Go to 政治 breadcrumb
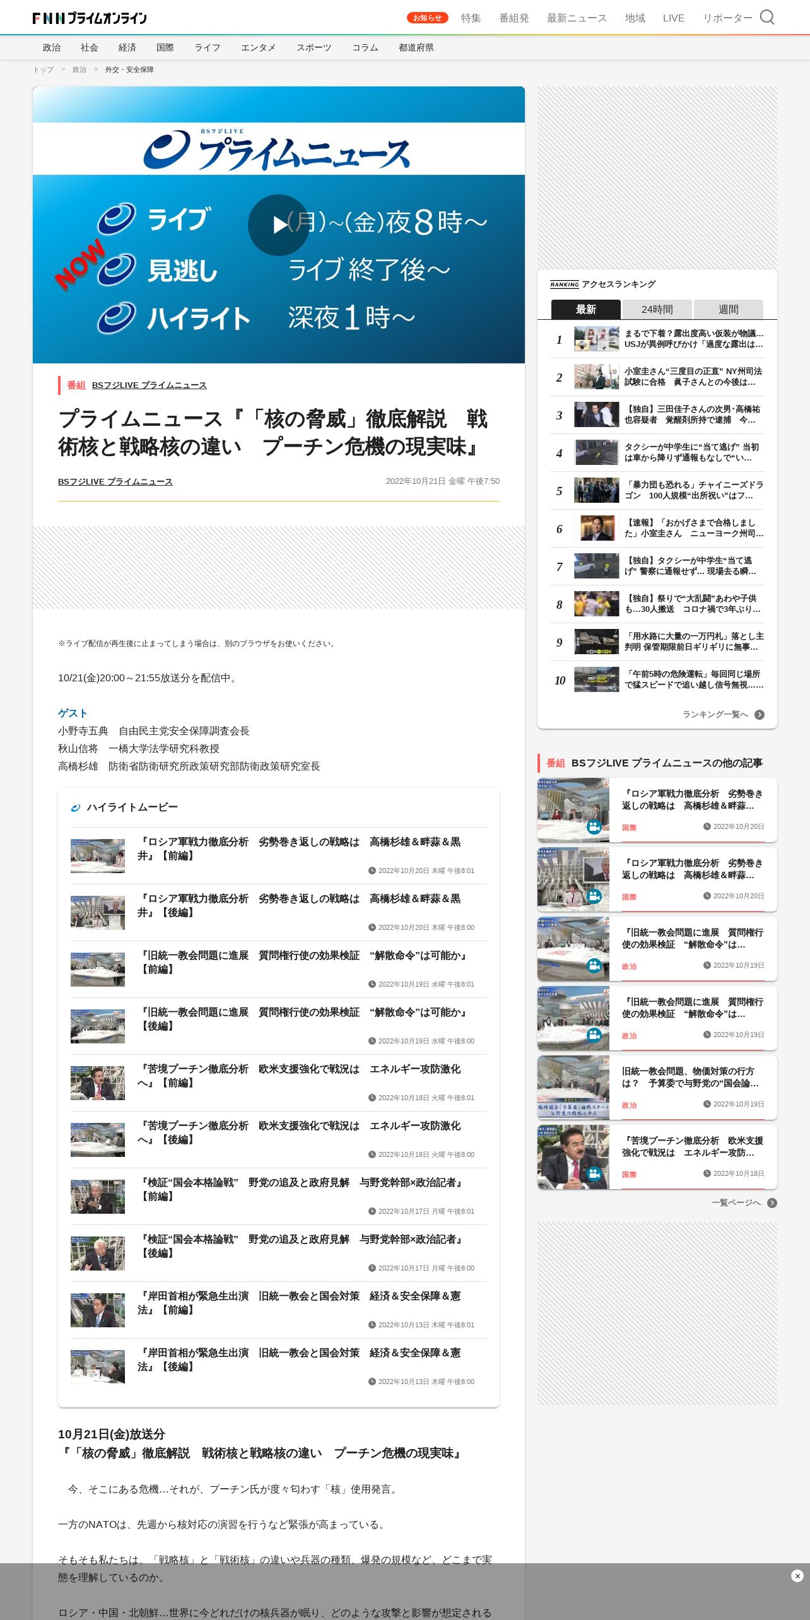Screen dimensions: 810x1620 (79, 69)
